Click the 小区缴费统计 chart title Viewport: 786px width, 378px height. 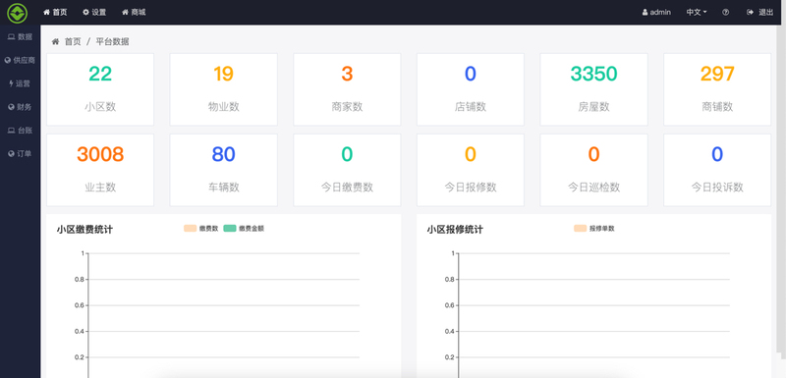click(x=84, y=230)
